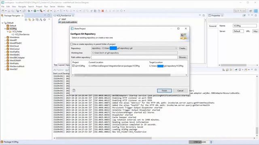259x145 pixels.
Task: Expand the WmAdmin package node
Action: (5, 37)
